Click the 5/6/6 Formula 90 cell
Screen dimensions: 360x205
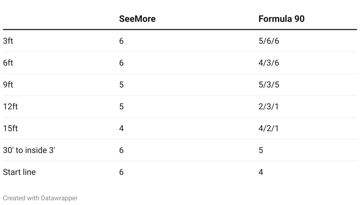click(x=269, y=41)
